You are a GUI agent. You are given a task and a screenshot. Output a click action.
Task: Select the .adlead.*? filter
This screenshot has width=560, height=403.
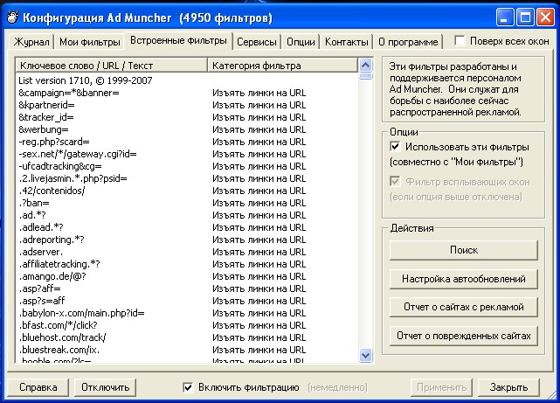click(187, 227)
